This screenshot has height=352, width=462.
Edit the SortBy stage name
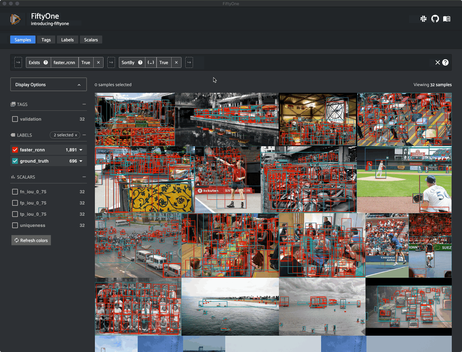[128, 62]
